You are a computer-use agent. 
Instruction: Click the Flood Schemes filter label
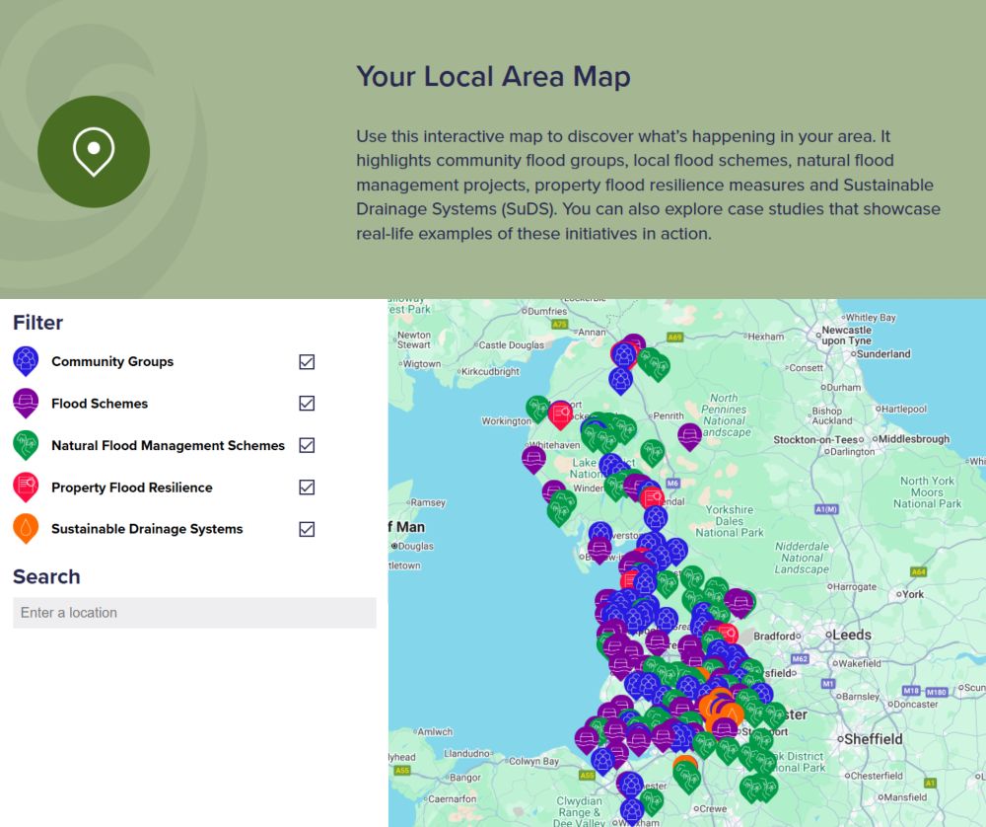coord(100,404)
